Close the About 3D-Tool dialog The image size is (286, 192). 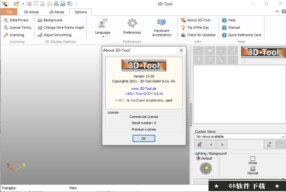pyautogui.click(x=181, y=50)
